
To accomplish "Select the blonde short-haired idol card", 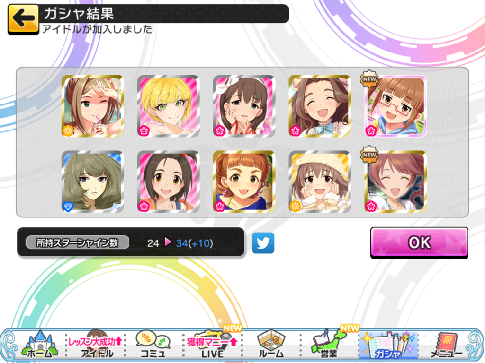I will click(168, 106).
